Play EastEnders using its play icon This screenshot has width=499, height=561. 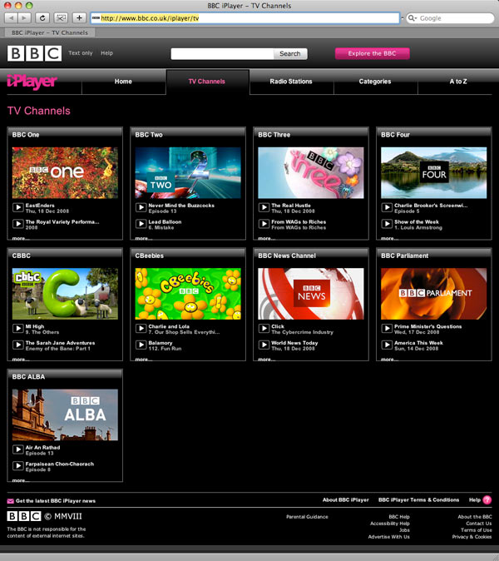pyautogui.click(x=17, y=207)
